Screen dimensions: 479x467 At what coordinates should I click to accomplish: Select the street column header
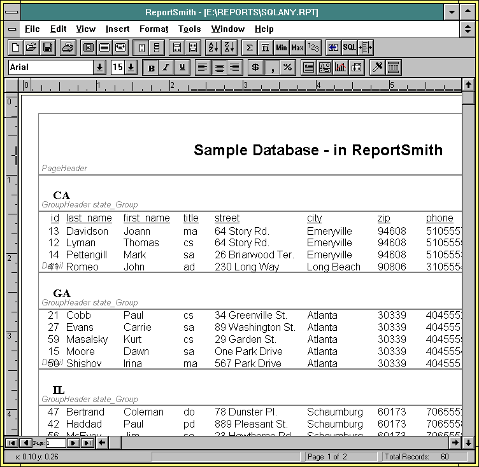(x=227, y=218)
